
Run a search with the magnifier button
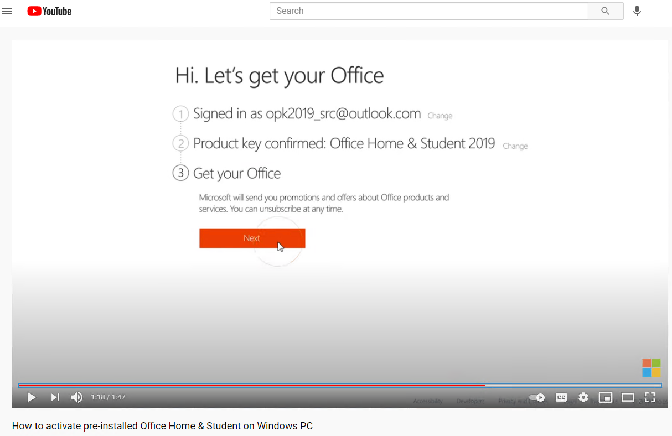click(x=606, y=11)
